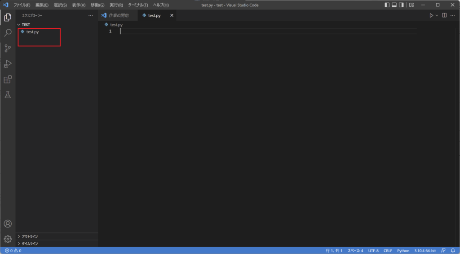Image resolution: width=460 pixels, height=254 pixels.
Task: Open the Source Control view
Action: 8,48
